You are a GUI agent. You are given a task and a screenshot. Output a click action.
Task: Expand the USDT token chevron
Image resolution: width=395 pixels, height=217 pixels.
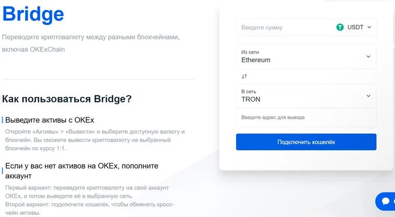coord(369,28)
